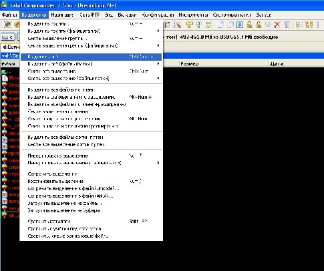Open the Конфигурация menu
Viewport: 324px width, 271px height.
coord(158,15)
